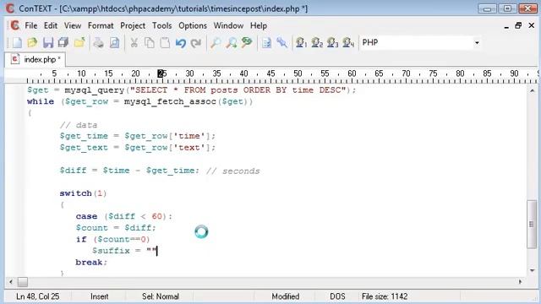Click the '// data' comment line
541x304 pixels.
(79, 125)
